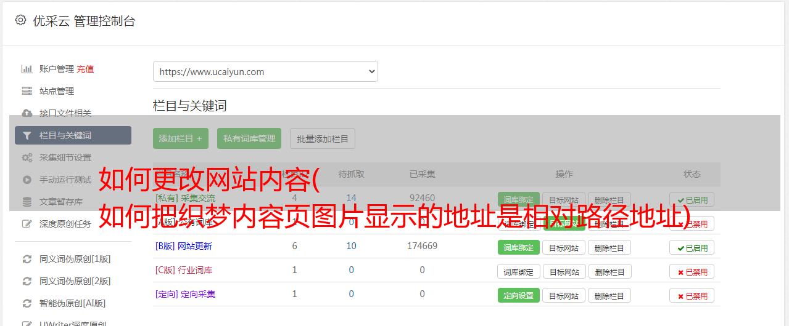Image resolution: width=789 pixels, height=326 pixels.
Task: Click 目标网站 in the 行业词库 row
Action: 564,271
